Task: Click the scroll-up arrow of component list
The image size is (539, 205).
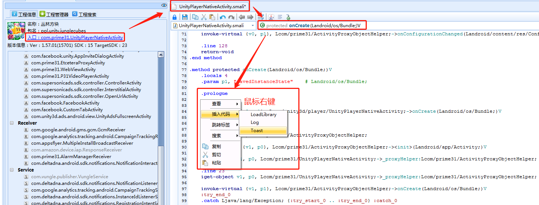Action: (161, 55)
